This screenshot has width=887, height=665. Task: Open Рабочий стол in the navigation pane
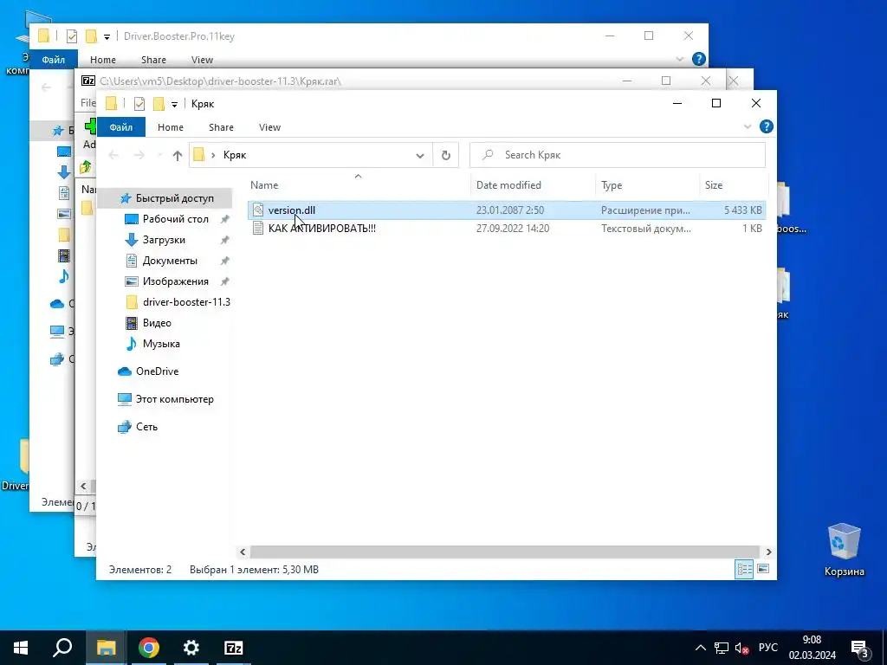tap(175, 219)
